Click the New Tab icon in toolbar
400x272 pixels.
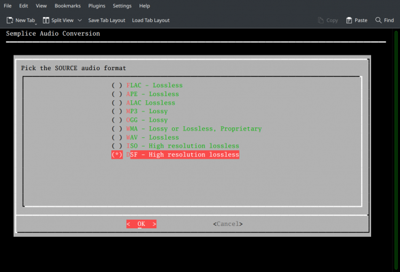10,20
